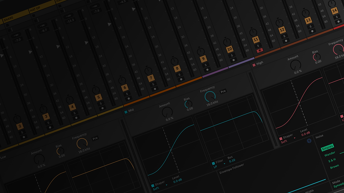Screen dimensions: 344x193
Task: Click the Low band Frequency knob
Action: pos(82,144)
